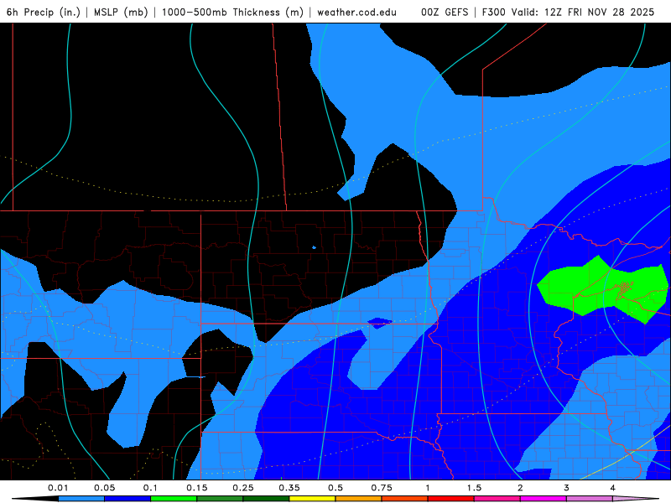Click the '2' colorbar value label

520,488
